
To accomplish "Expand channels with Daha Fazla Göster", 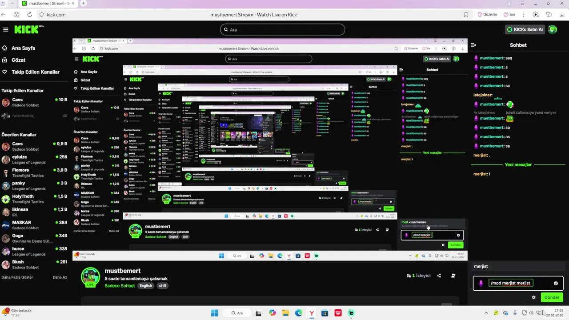I will click(x=17, y=277).
